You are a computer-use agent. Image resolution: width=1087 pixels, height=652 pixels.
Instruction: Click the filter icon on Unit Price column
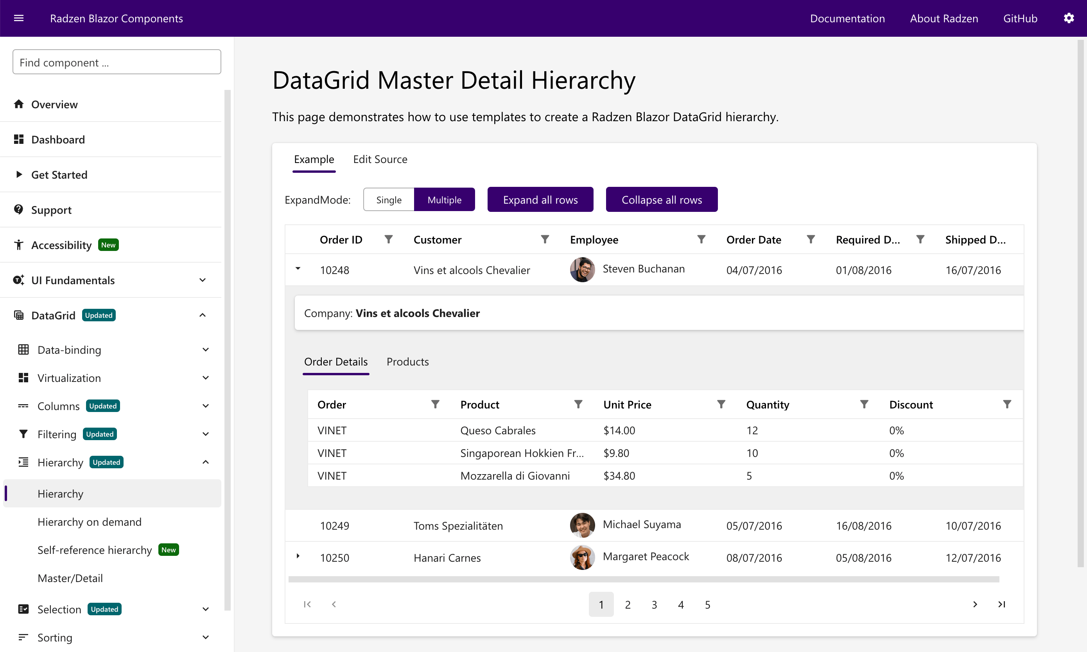coord(720,404)
